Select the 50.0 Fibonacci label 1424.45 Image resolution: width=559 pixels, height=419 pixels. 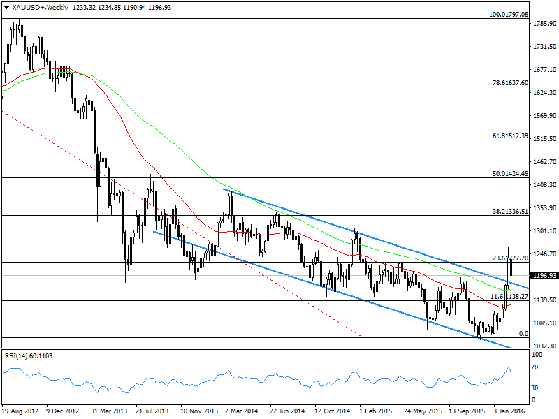511,174
